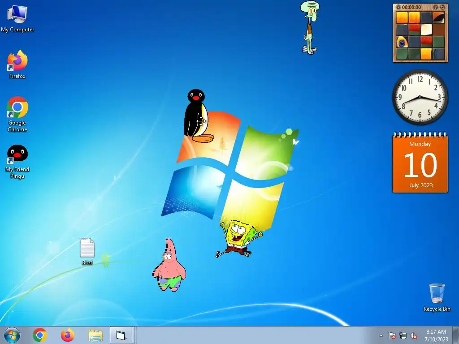The image size is (459, 344).
Task: Click the analog clock gadget
Action: [x=420, y=97]
